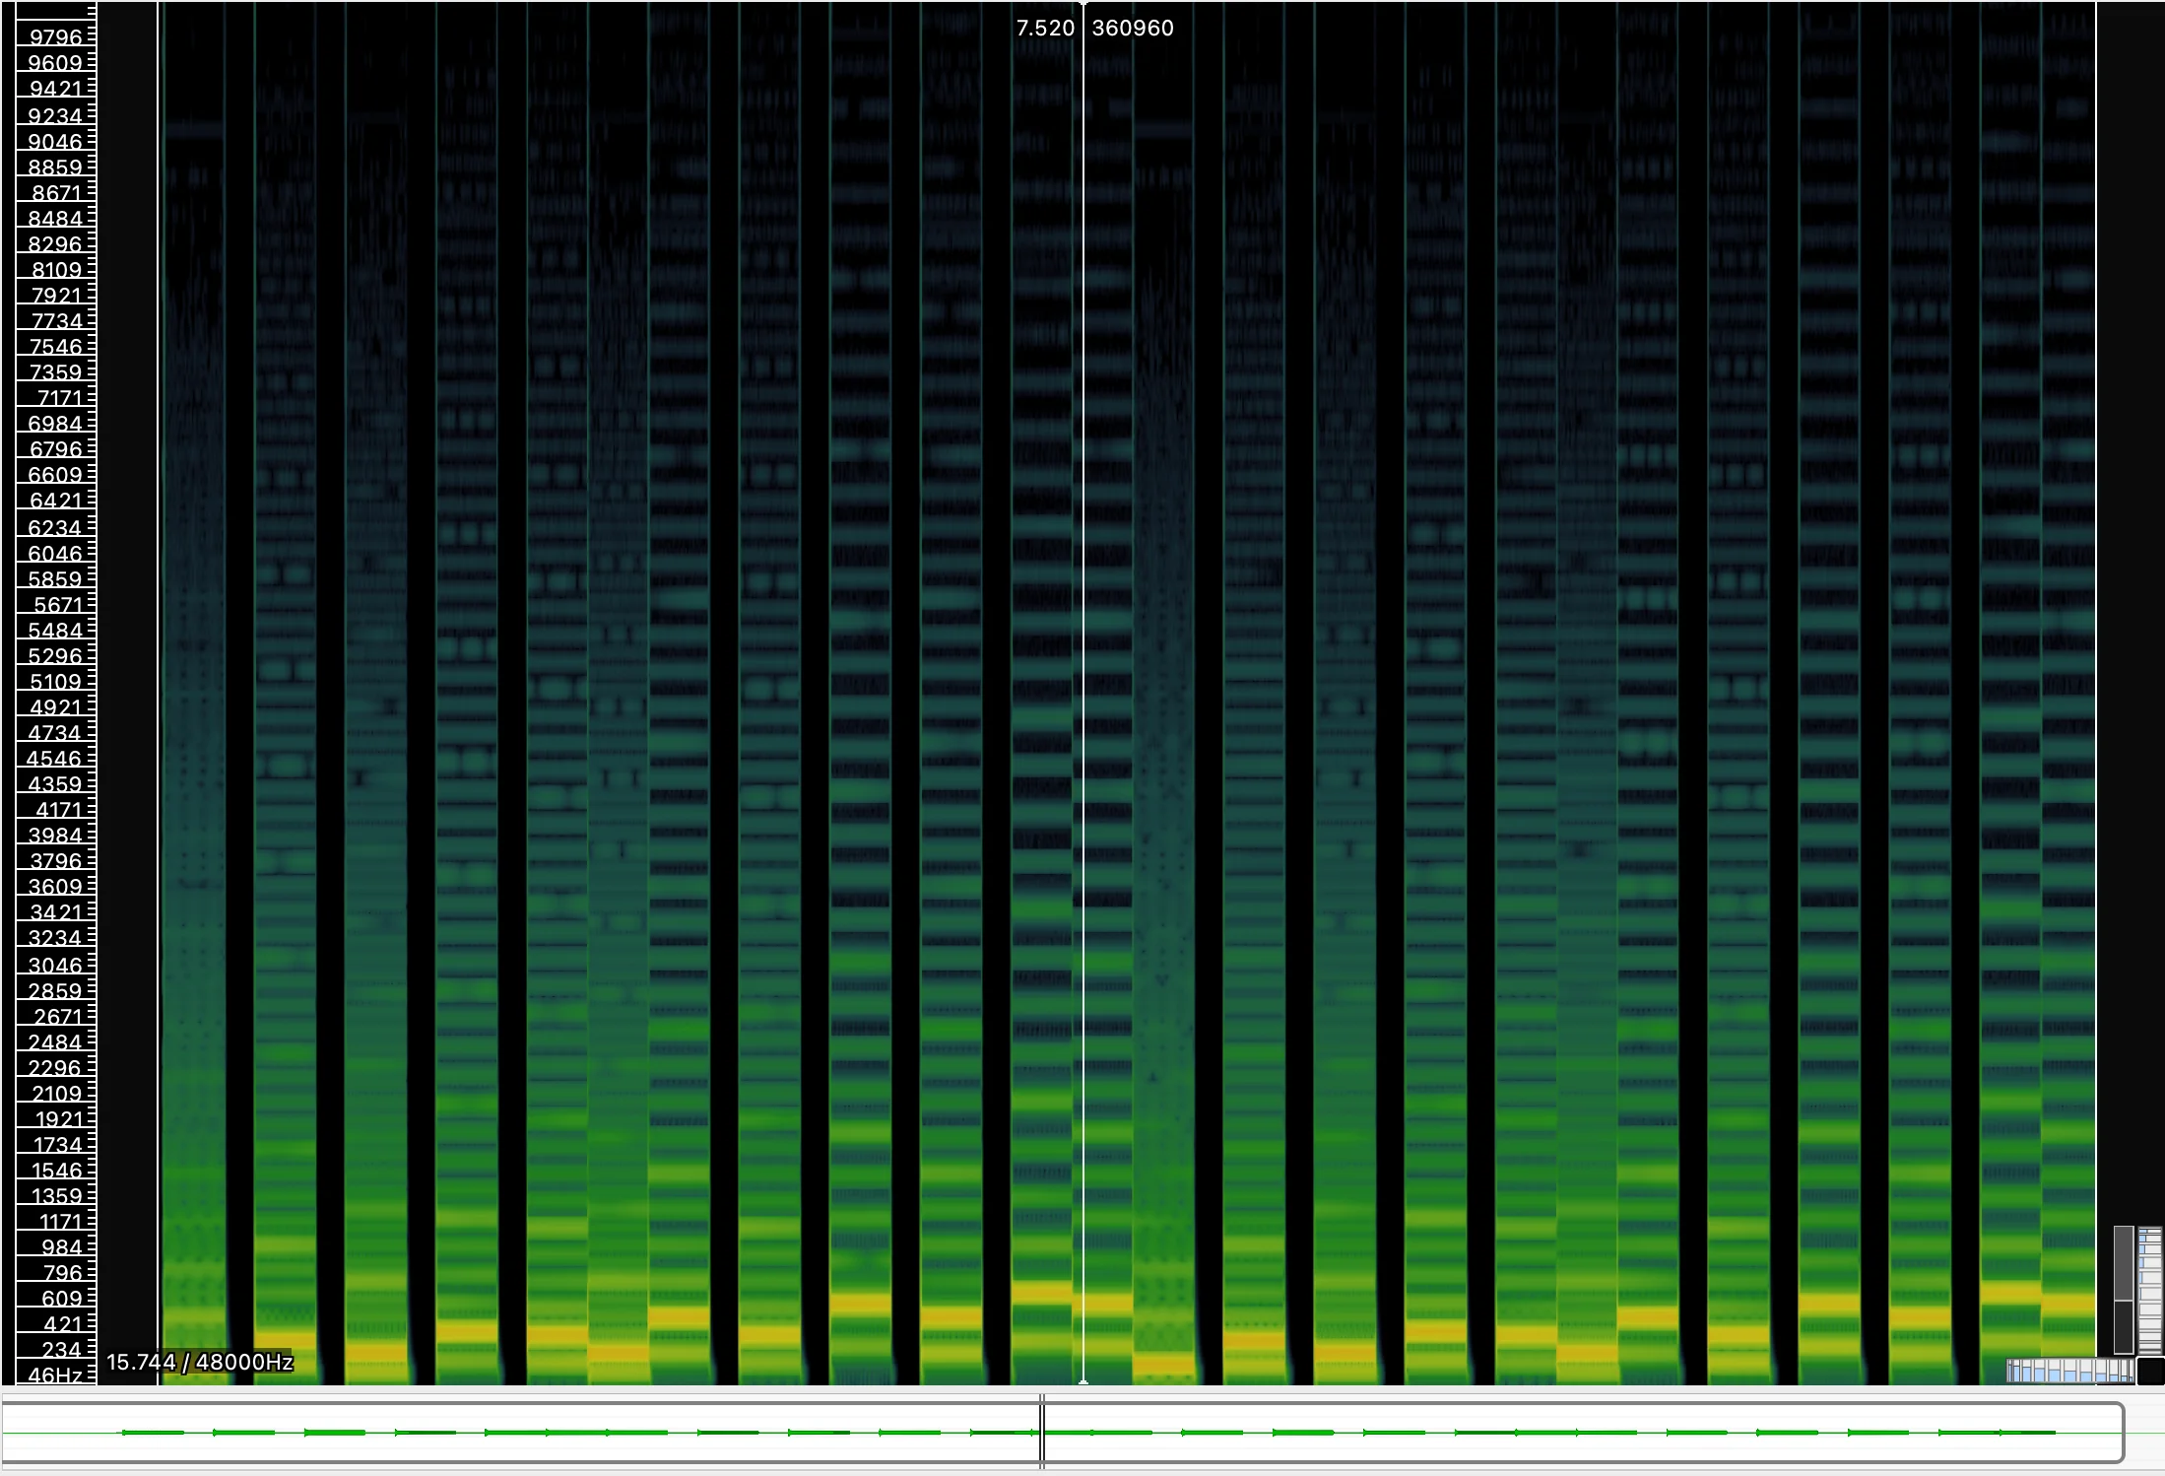Click the horizontal zoom thumbwheel
Viewport: 2165px width, 1476px height.
coord(2069,1371)
